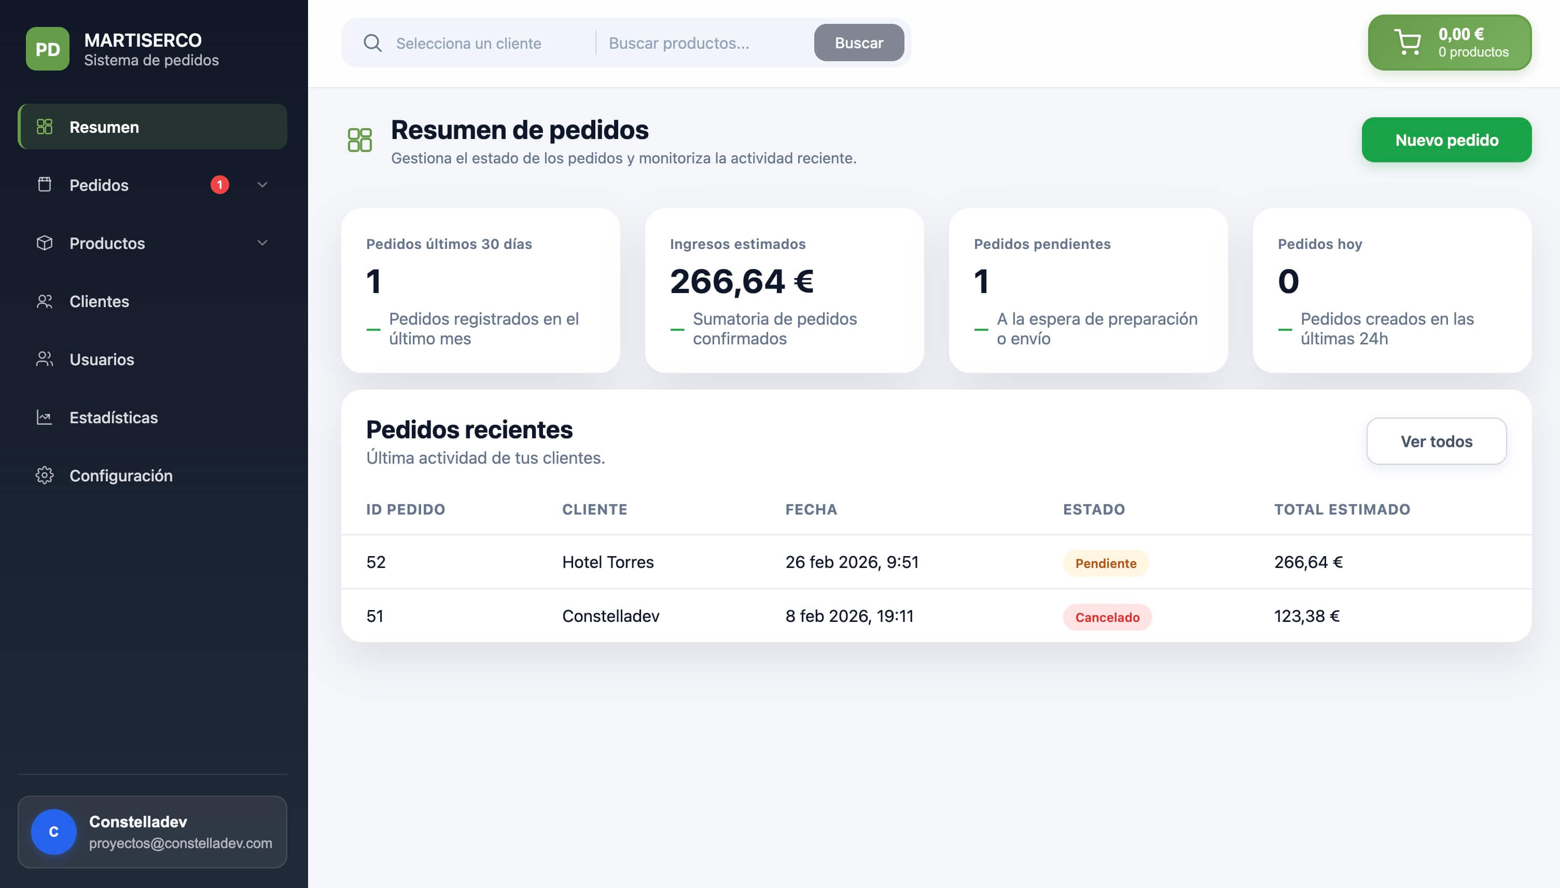Click Ver todos in Pedidos recientes
Viewport: 1560px width, 888px height.
1436,441
